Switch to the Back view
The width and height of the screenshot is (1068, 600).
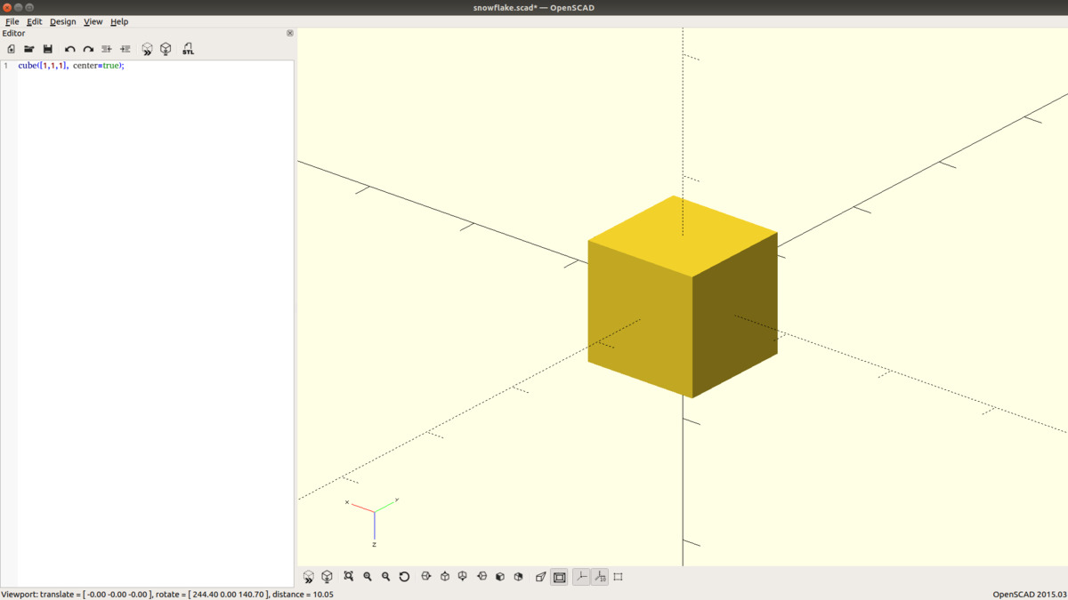coord(519,577)
